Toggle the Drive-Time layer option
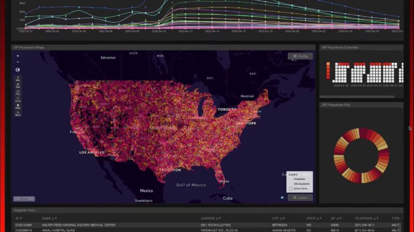Screen dimensions: 414x232 (x=292, y=189)
